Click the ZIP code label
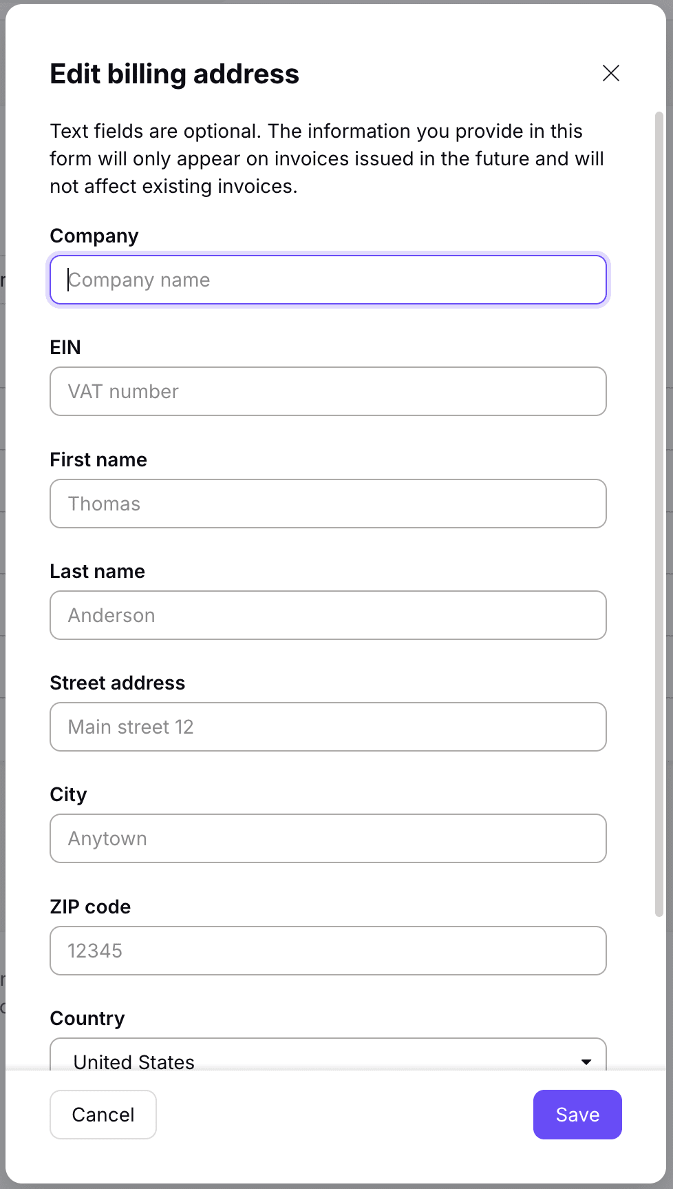This screenshot has height=1189, width=673. tap(90, 907)
